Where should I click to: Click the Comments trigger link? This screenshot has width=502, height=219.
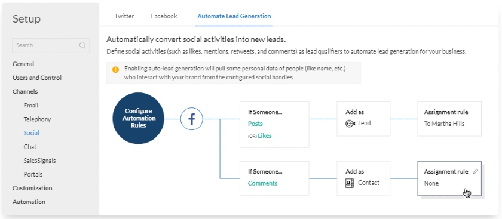(x=262, y=183)
